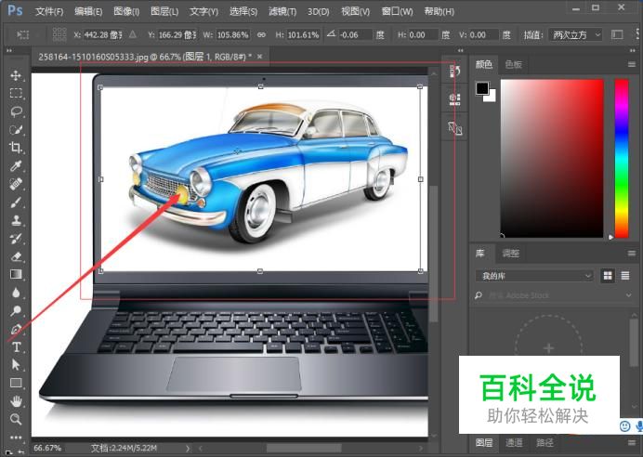The width and height of the screenshot is (643, 457).
Task: Switch to the 路径 tab
Action: pyautogui.click(x=545, y=443)
